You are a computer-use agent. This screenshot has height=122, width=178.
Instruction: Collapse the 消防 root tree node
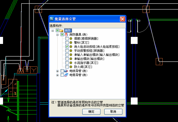(53, 31)
